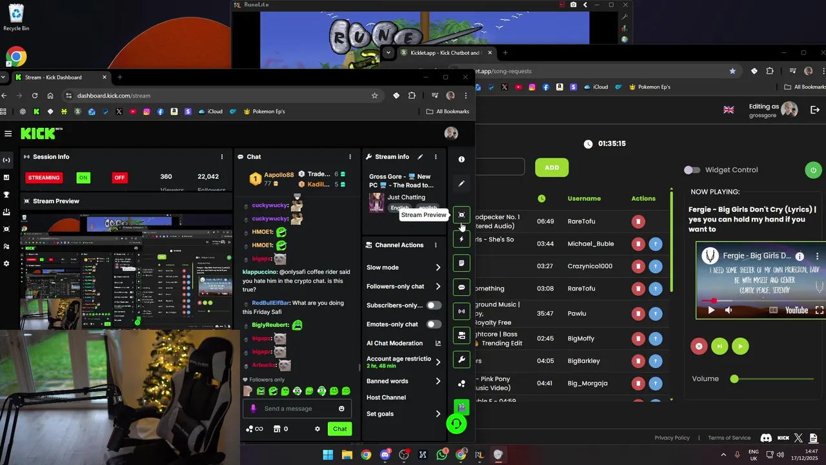The width and height of the screenshot is (826, 465).
Task: Expand Slow mode options
Action: click(x=438, y=267)
